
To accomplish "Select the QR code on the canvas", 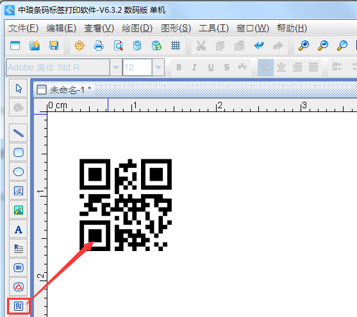I will coord(126,205).
